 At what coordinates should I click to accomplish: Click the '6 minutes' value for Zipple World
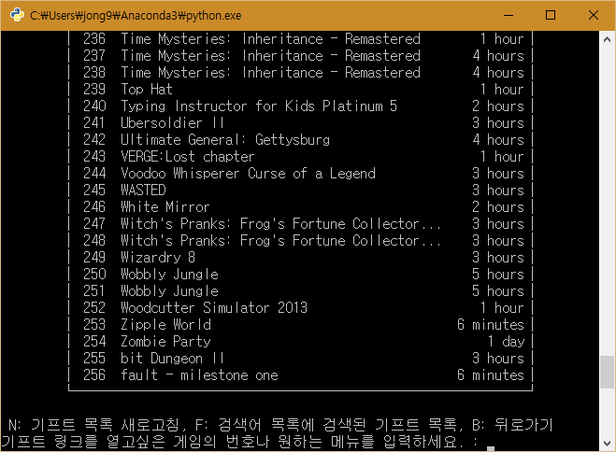click(x=491, y=325)
